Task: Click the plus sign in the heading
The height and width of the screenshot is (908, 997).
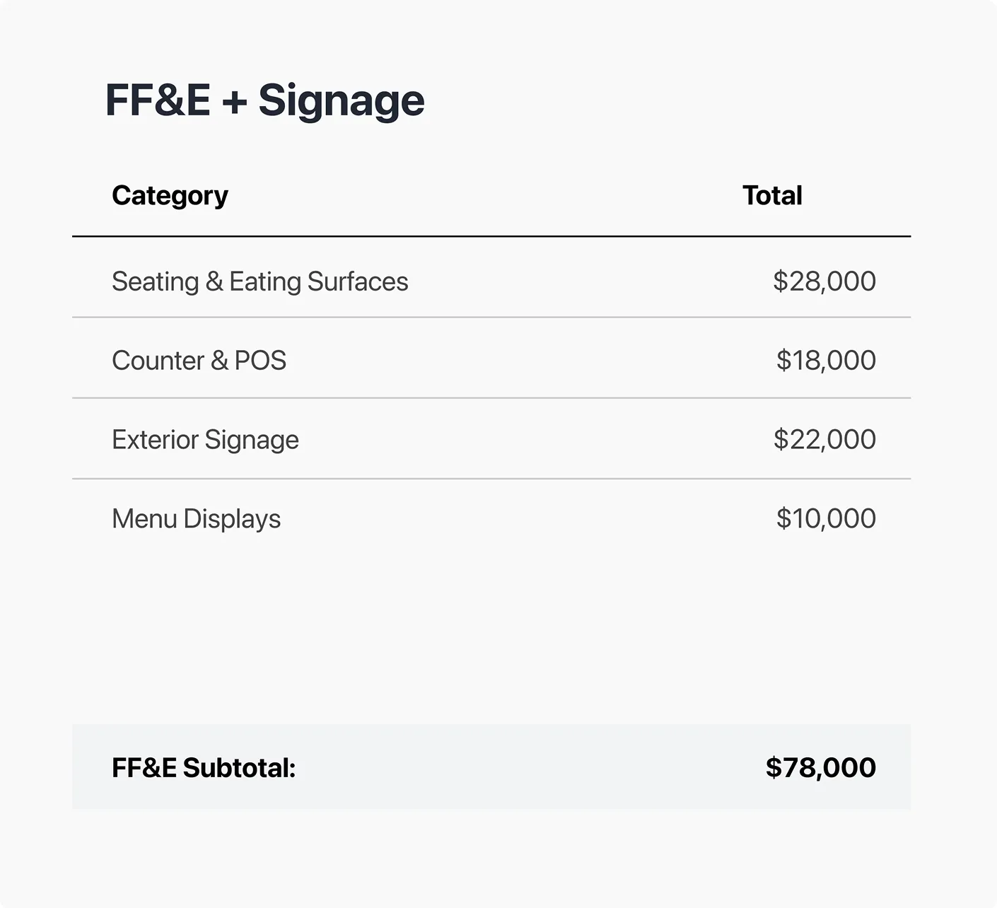Action: 234,102
